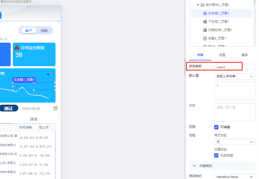
Task: Click the 测试 button
Action: click(9, 108)
